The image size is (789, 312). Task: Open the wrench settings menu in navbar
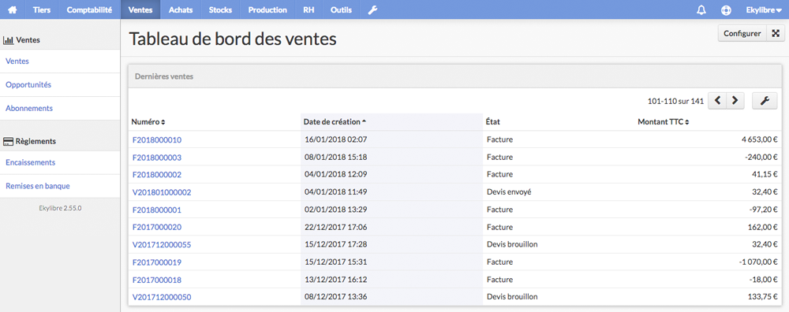point(372,9)
